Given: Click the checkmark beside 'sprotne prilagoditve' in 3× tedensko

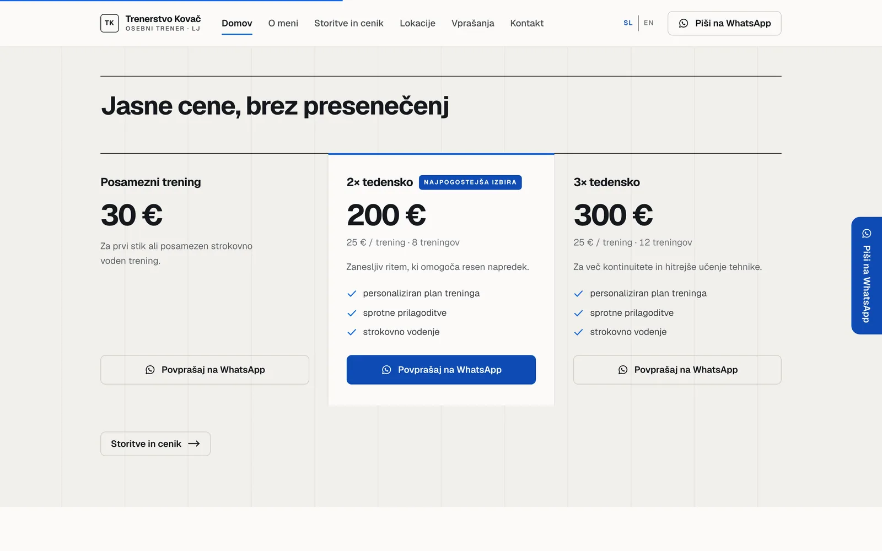Looking at the screenshot, I should pos(578,313).
